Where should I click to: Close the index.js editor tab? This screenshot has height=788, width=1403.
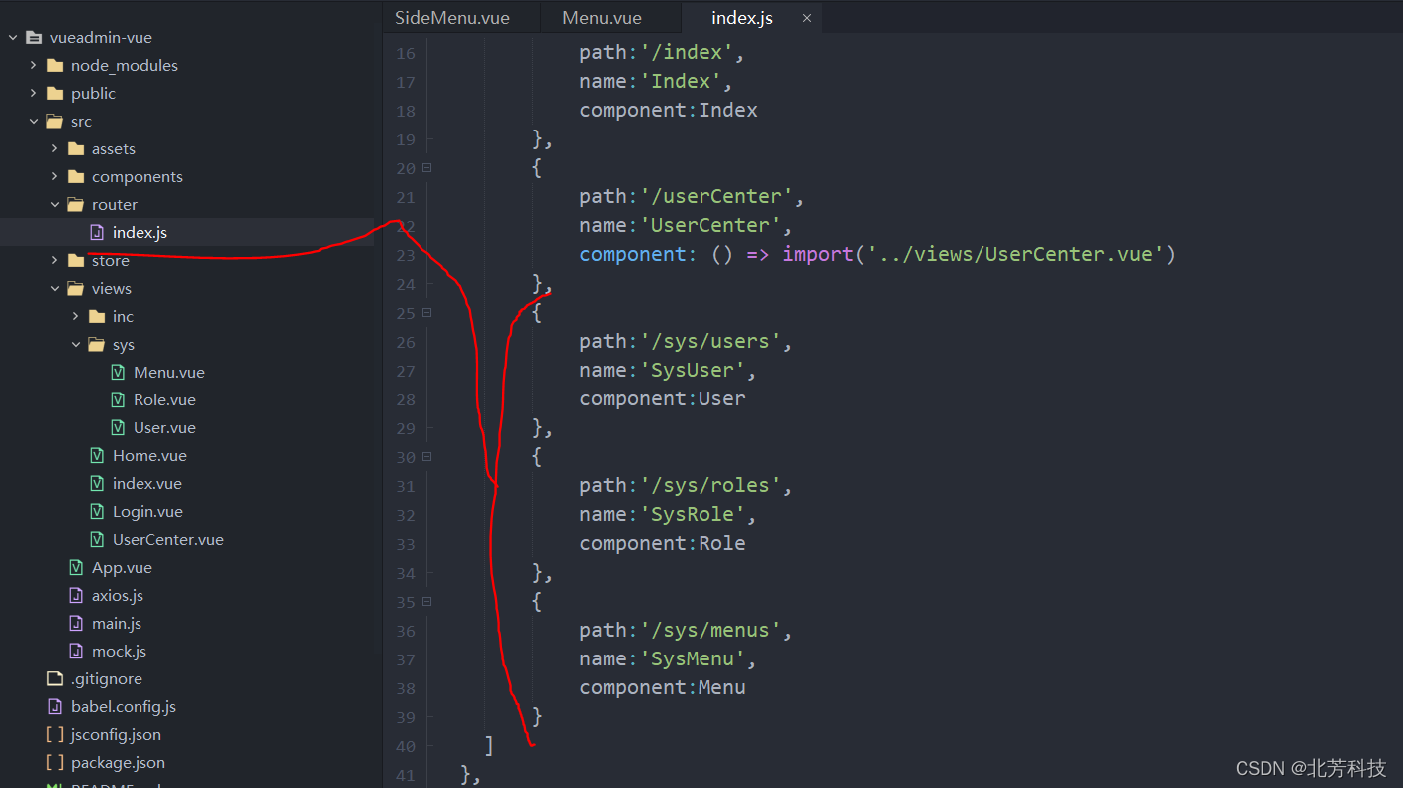807,18
